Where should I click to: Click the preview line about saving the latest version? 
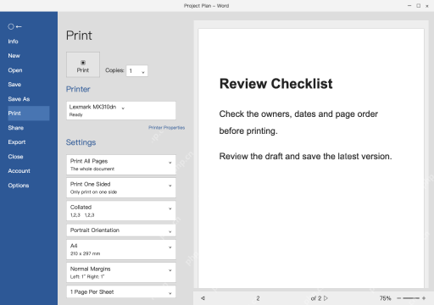(x=305, y=156)
